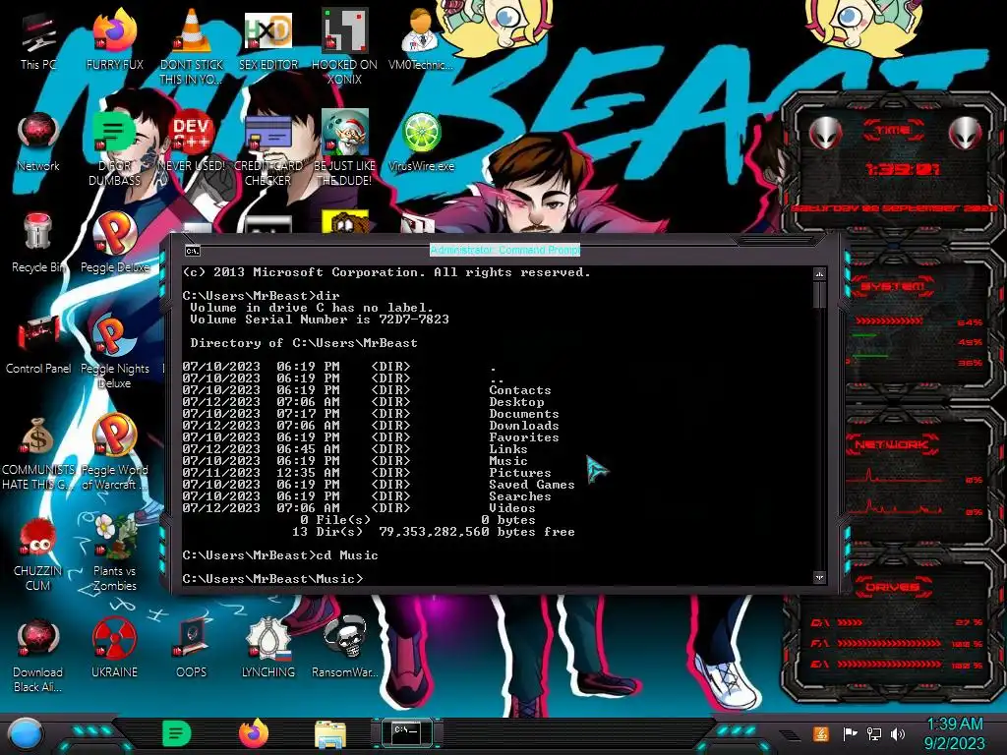Image resolution: width=1007 pixels, height=755 pixels.
Task: Click the Volume Serial Number line
Action: pos(320,319)
